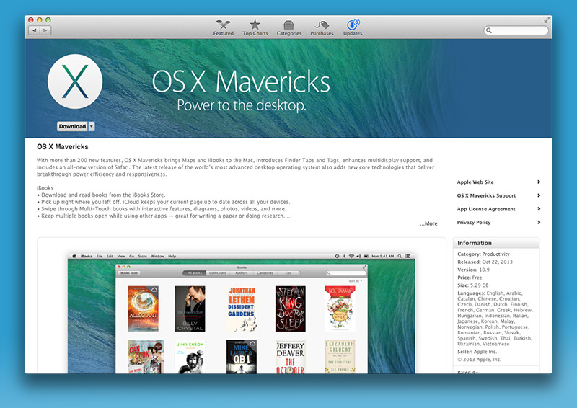View the App License Agreement
Image resolution: width=577 pixels, height=408 pixels.
(486, 209)
